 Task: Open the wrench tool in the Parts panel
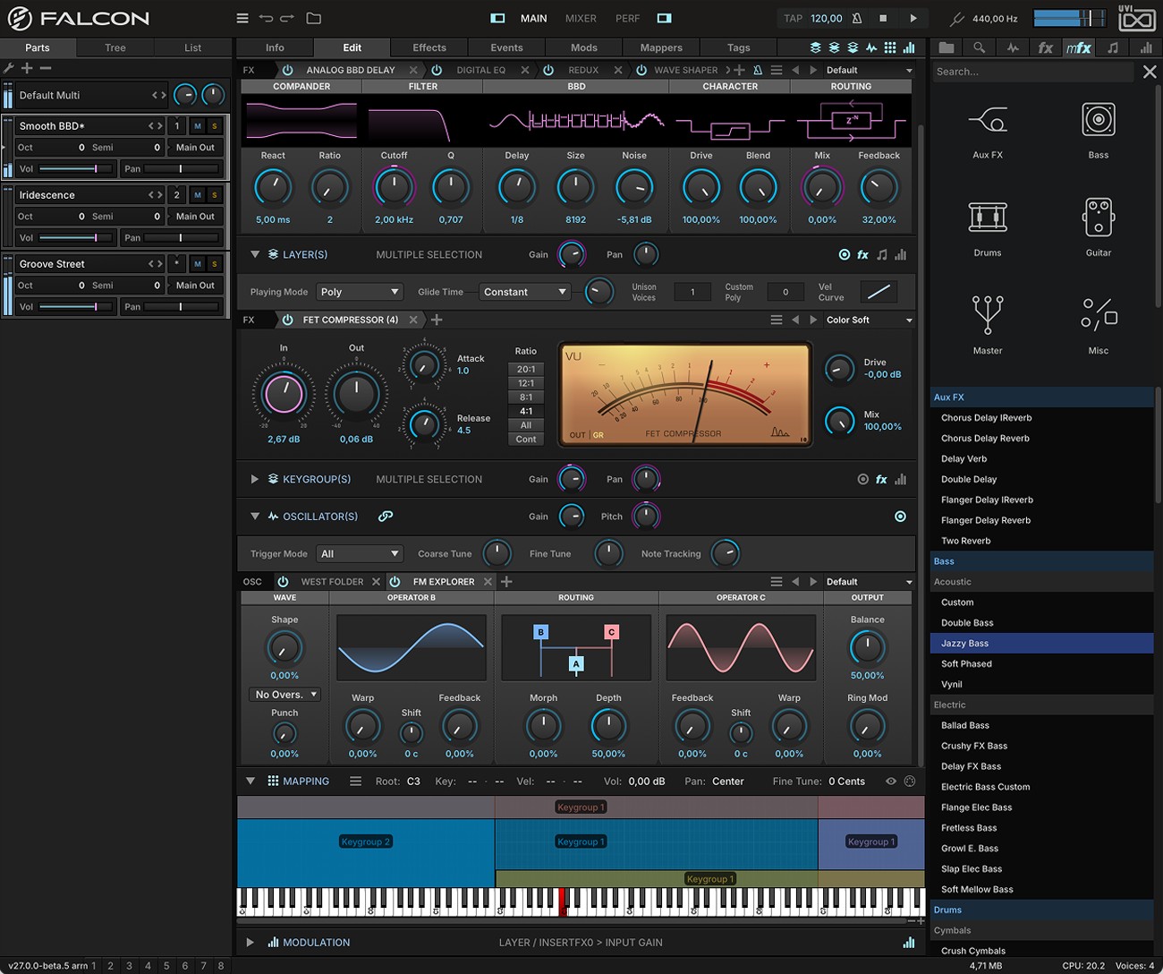pos(9,68)
